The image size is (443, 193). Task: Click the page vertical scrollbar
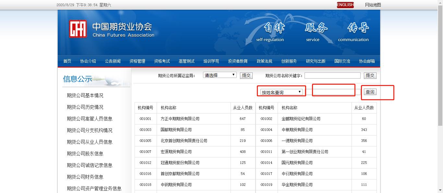(440, 66)
